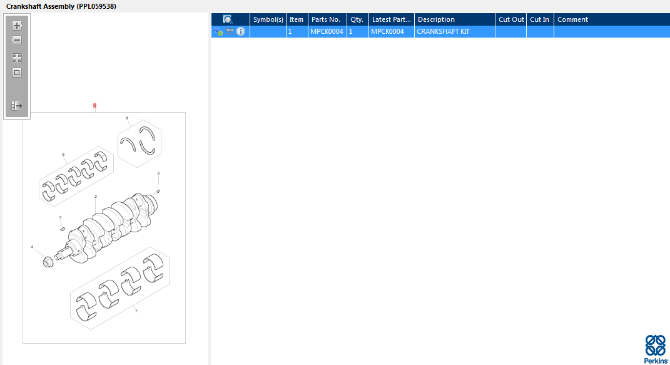Click callout number 5 on the diagram
The height and width of the screenshot is (365, 670).
(158, 173)
